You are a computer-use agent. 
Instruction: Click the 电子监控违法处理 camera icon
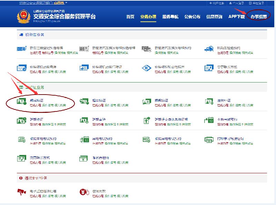(21, 192)
